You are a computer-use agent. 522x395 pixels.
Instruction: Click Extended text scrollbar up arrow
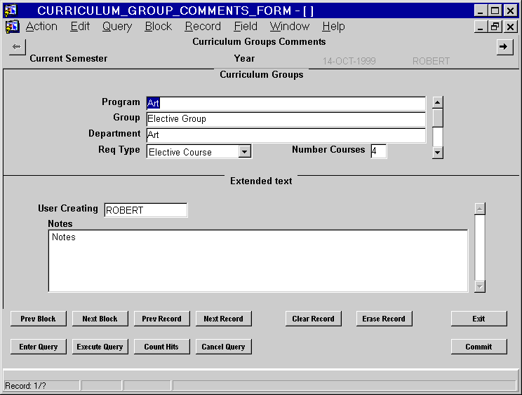[x=480, y=209]
